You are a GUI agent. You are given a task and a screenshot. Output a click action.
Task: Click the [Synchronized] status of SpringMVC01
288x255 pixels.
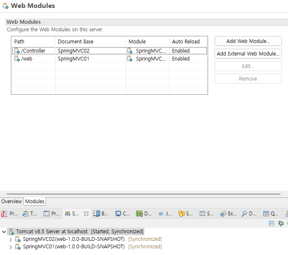point(145,247)
